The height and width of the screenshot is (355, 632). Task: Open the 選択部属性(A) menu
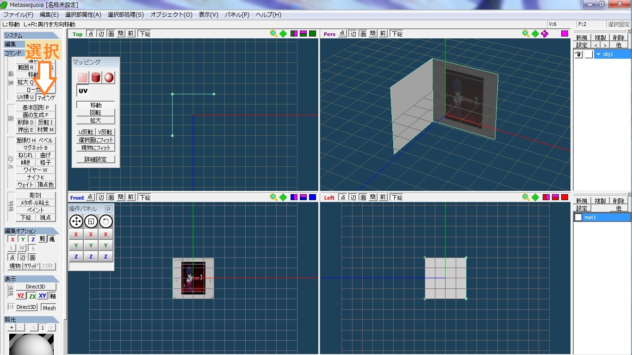pyautogui.click(x=83, y=15)
